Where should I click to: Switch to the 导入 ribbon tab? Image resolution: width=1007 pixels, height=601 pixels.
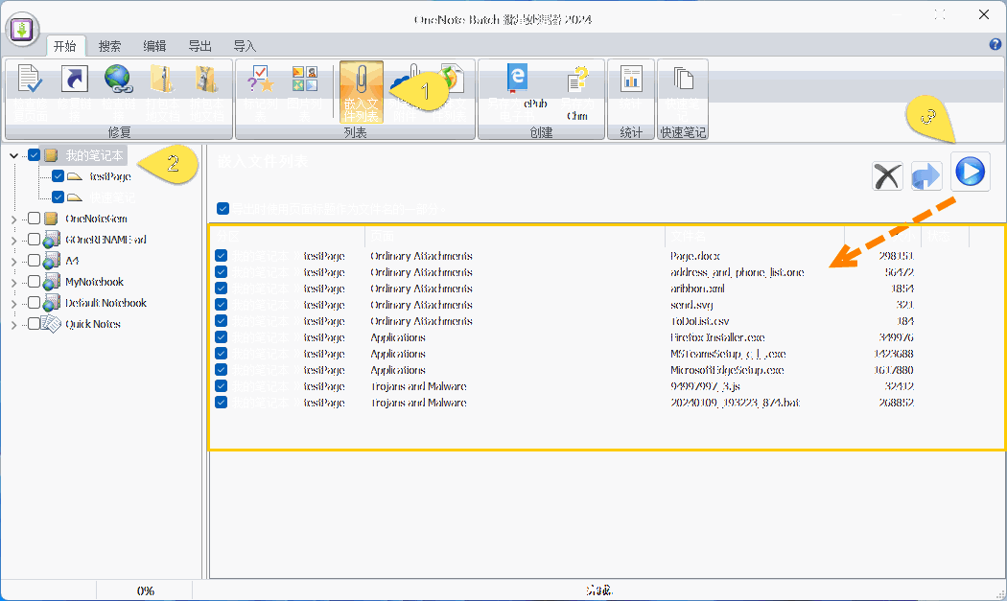tap(245, 46)
